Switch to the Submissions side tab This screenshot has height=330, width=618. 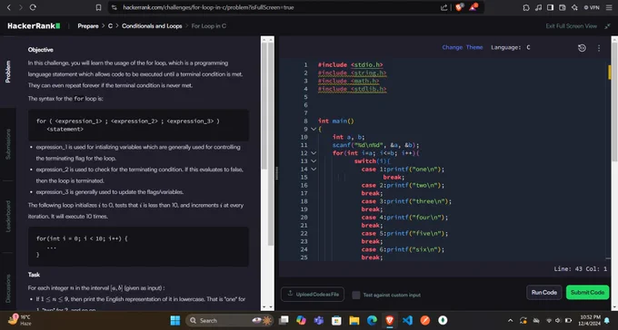pos(8,144)
